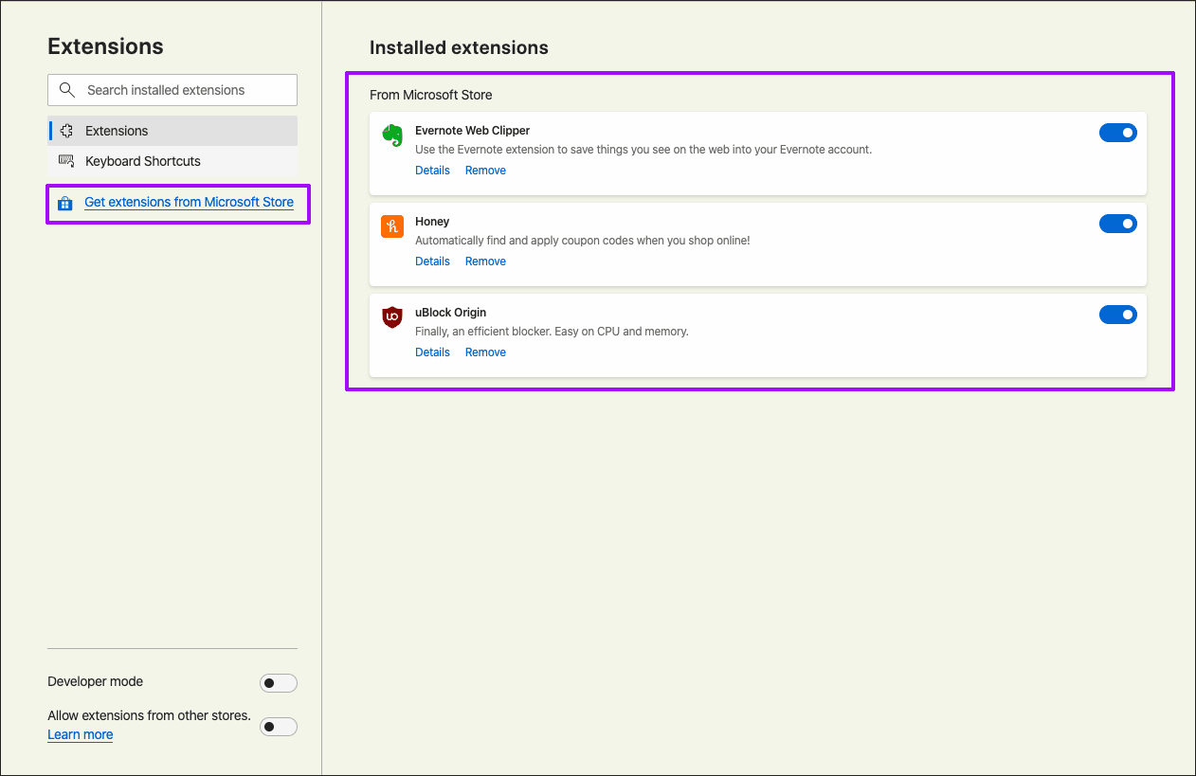Viewport: 1196px width, 776px height.
Task: Click the Evernote Web Clipper title
Action: click(x=472, y=131)
